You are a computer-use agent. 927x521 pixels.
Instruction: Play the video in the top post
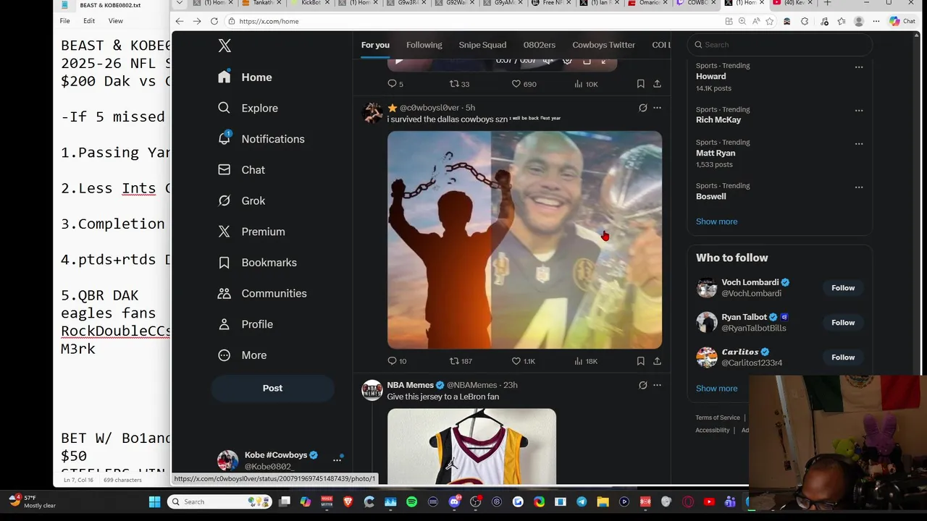pos(399,62)
